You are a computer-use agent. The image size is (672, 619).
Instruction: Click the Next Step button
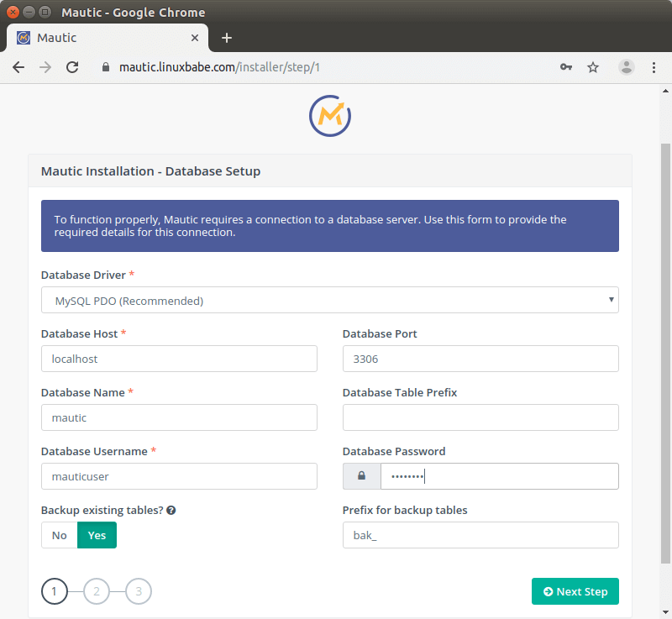[575, 591]
